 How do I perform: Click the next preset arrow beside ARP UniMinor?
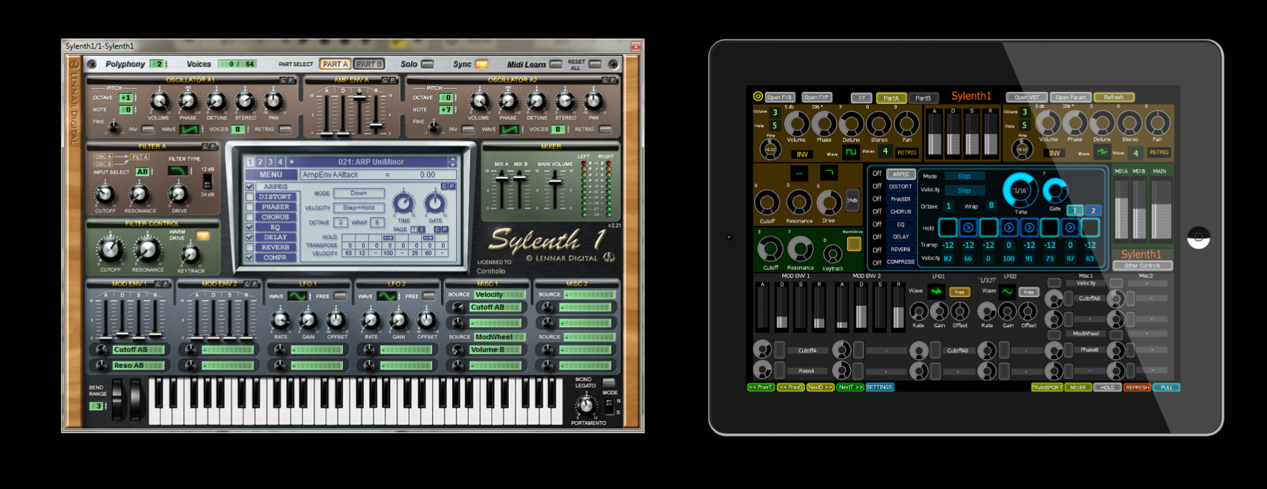(x=453, y=164)
